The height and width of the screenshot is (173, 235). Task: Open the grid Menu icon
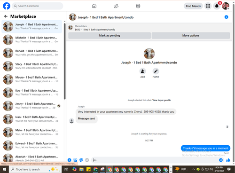208,6
